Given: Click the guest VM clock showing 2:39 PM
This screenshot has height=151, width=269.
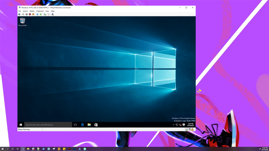Looking at the screenshot, I should [x=190, y=125].
